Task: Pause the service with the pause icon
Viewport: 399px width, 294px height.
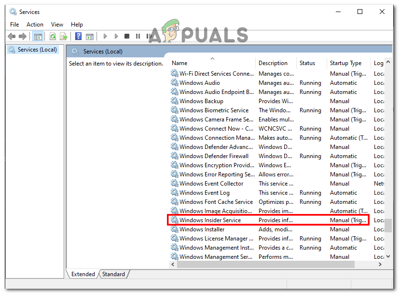Action: (138, 36)
